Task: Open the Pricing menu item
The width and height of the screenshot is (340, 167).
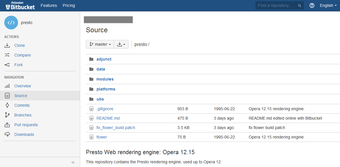Action: [x=69, y=6]
